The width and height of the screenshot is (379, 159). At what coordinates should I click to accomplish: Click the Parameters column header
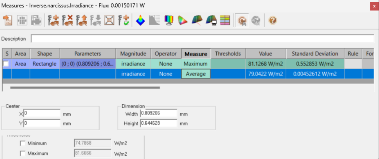[88, 54]
